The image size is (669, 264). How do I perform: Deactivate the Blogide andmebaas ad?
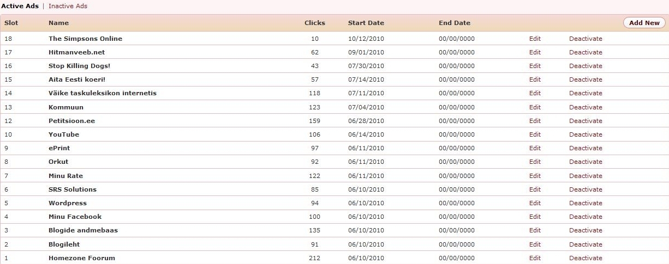[586, 230]
